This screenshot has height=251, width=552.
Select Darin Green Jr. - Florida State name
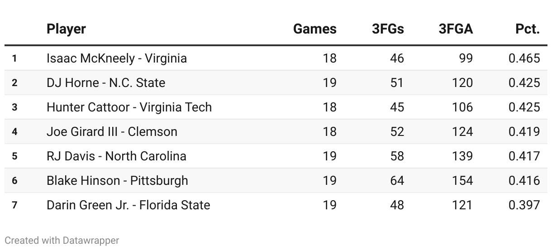[128, 205]
